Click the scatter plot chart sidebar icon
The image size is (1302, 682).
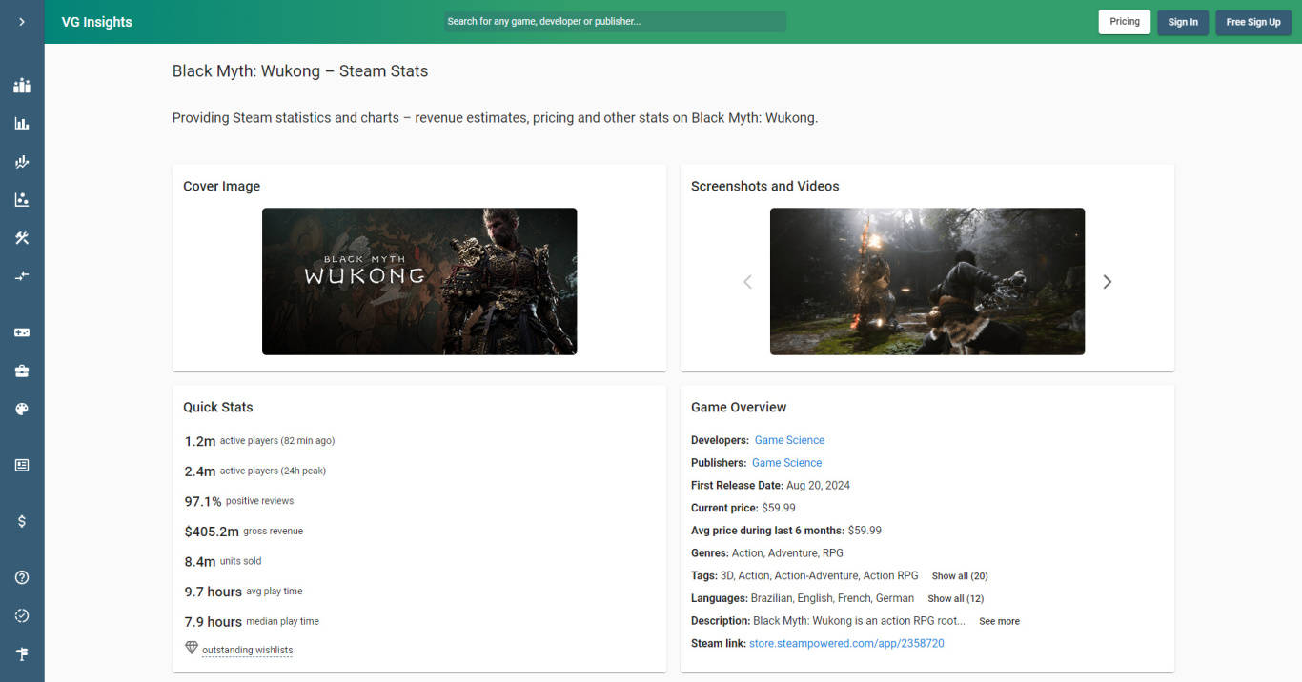[x=22, y=200]
